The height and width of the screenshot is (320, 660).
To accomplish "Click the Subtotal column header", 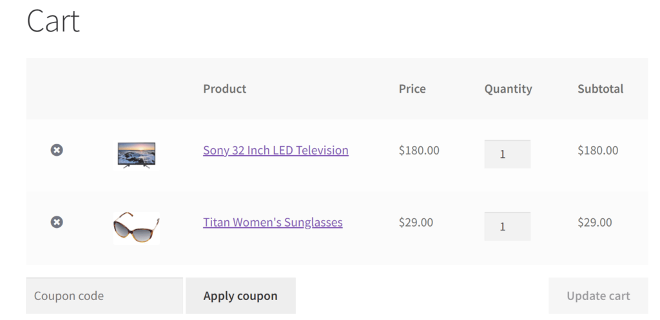I will [x=600, y=89].
